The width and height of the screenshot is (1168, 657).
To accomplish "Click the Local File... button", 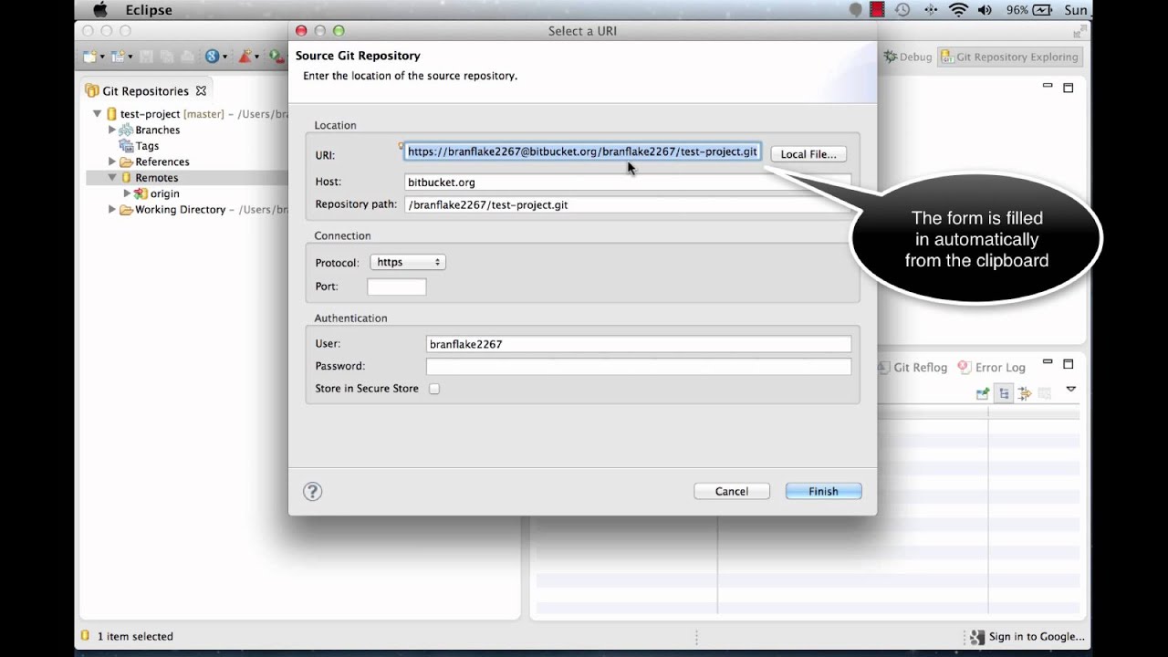I will point(808,154).
